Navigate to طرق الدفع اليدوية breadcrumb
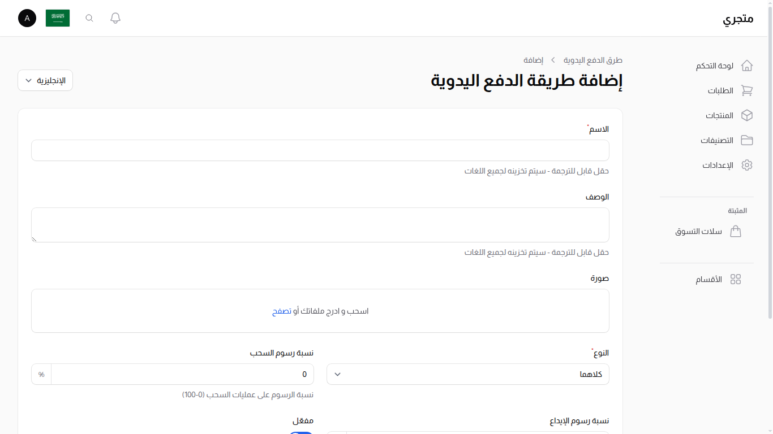The image size is (773, 434). pos(592,60)
